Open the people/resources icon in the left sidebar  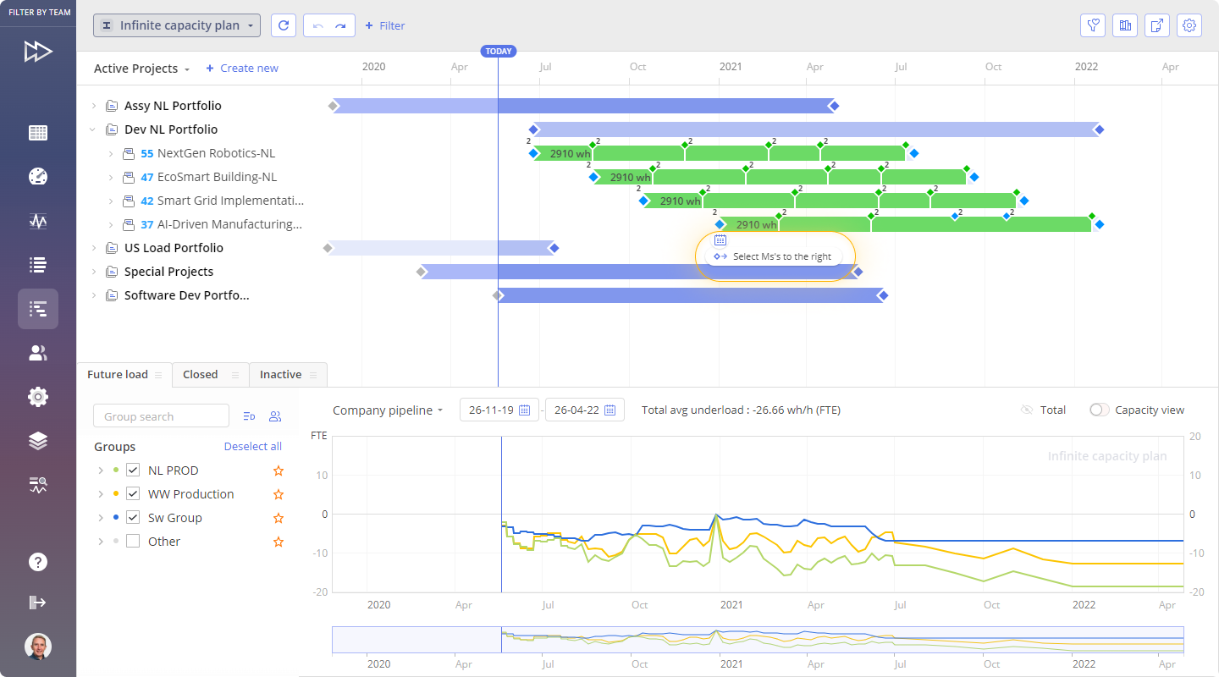(x=37, y=354)
